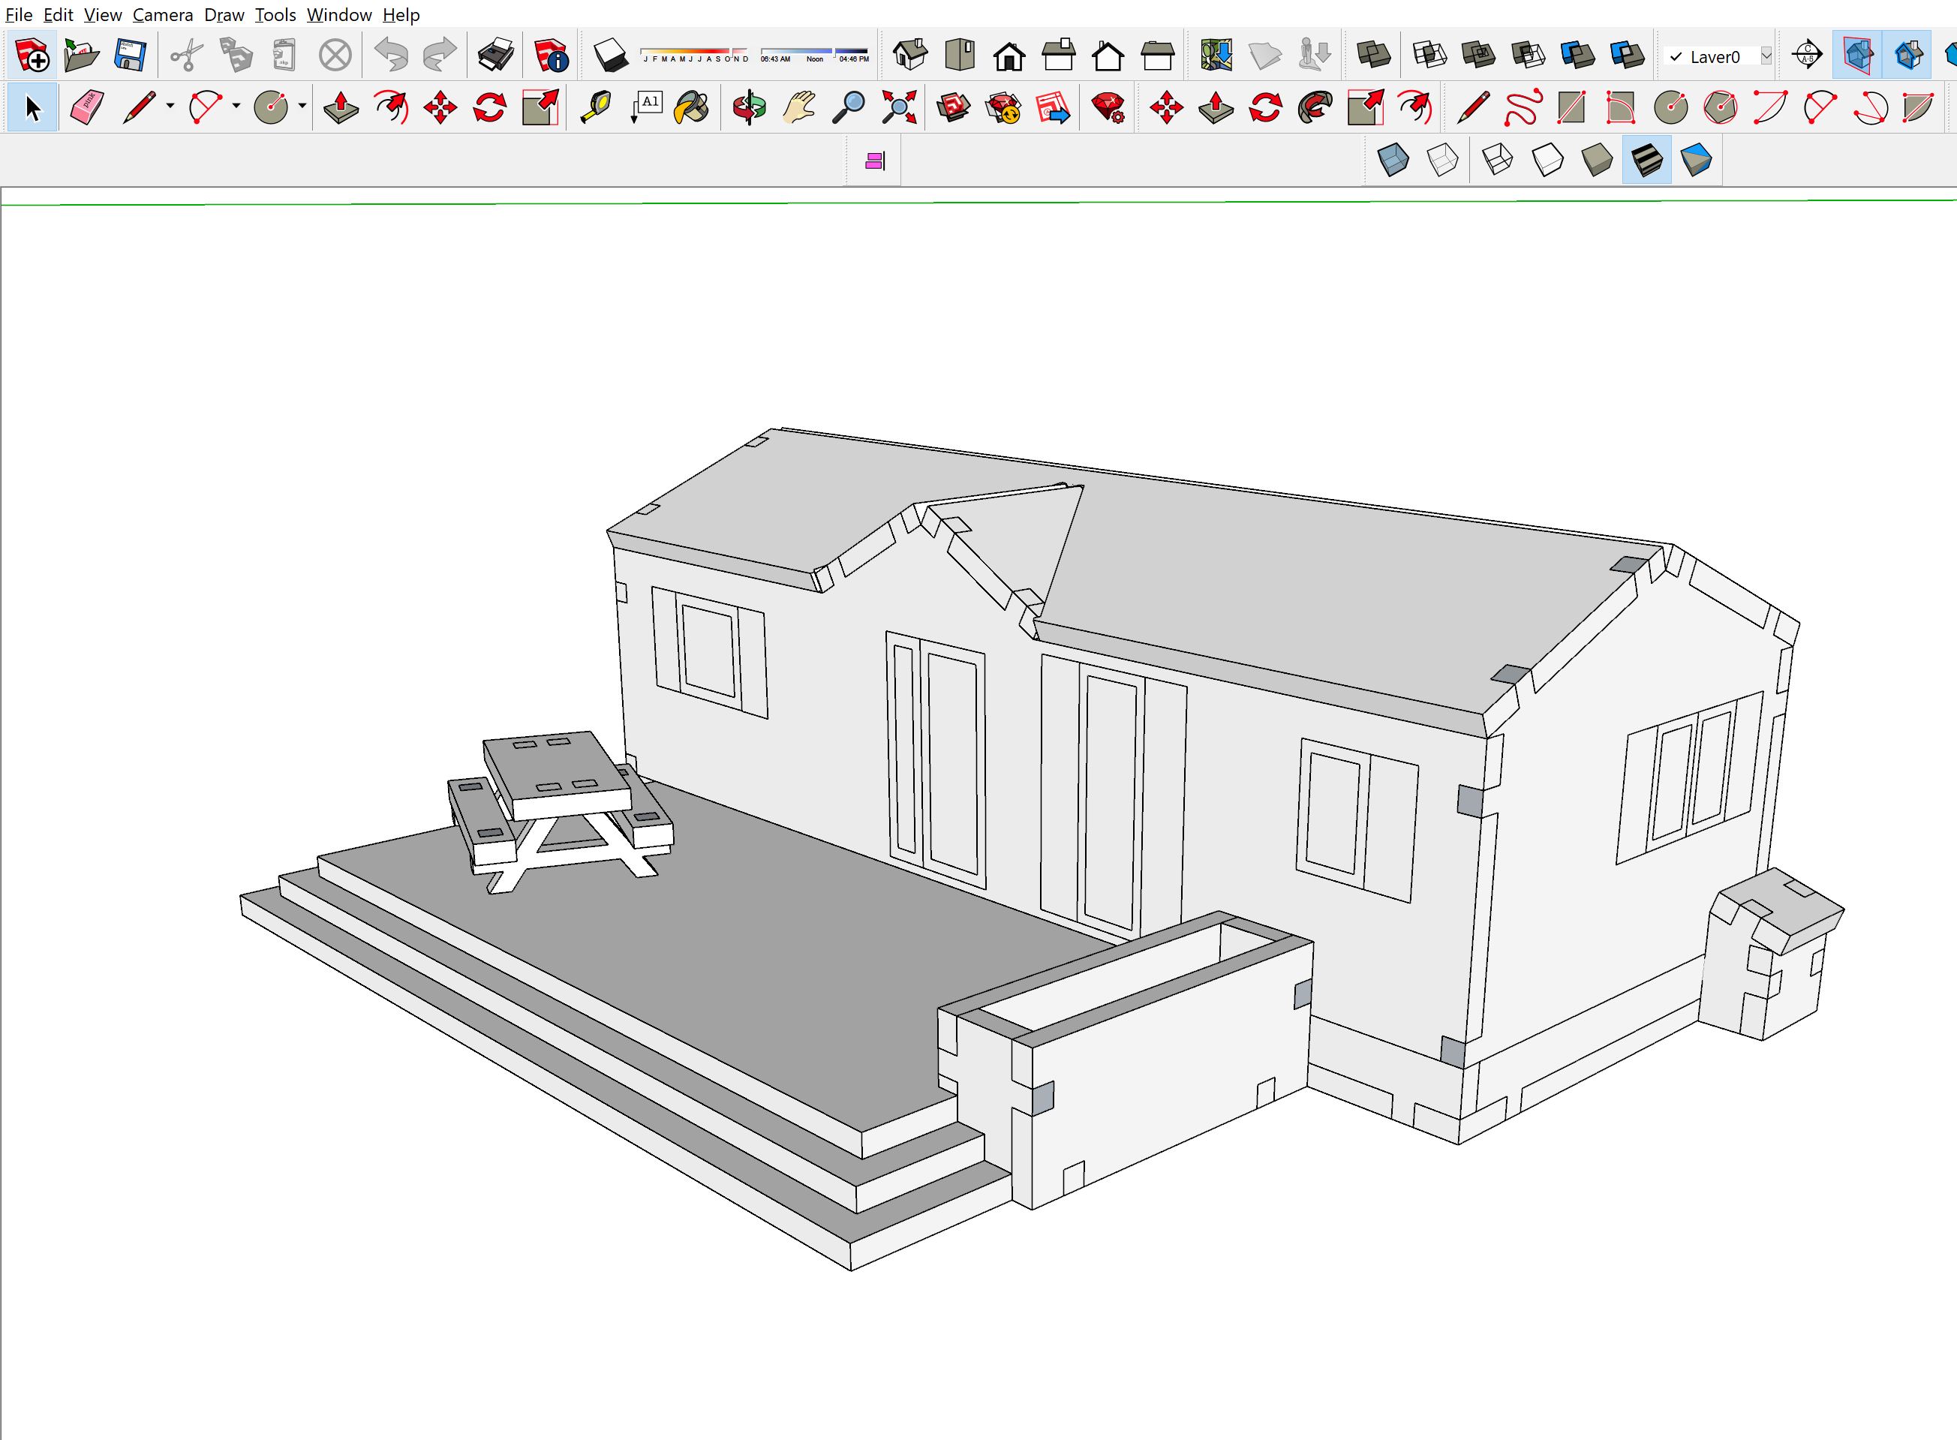Screen dimensions: 1957x1440
Task: Open the Camera menu
Action: (162, 15)
